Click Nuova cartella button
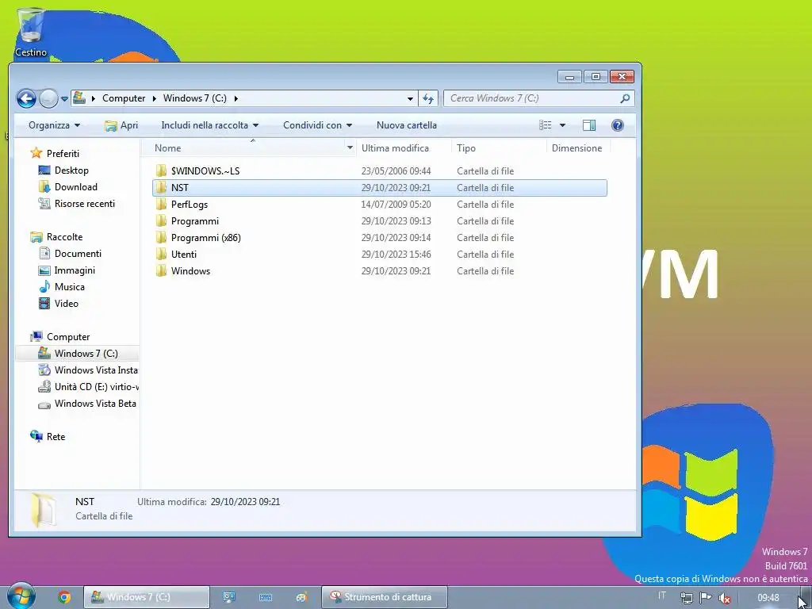This screenshot has height=609, width=812. 407,125
